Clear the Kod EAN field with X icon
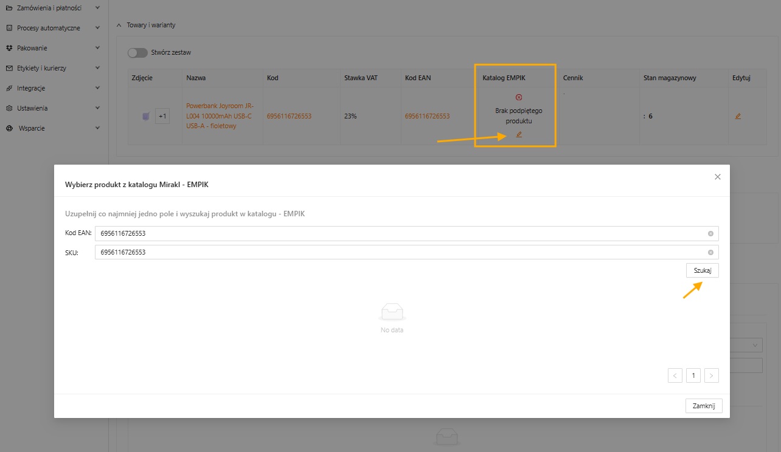The image size is (781, 452). coord(710,234)
